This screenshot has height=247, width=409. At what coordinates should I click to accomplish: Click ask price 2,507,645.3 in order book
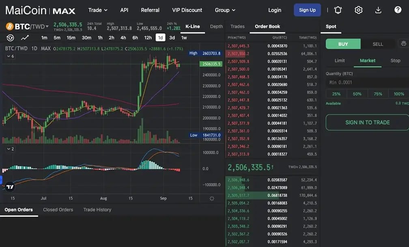239,46
